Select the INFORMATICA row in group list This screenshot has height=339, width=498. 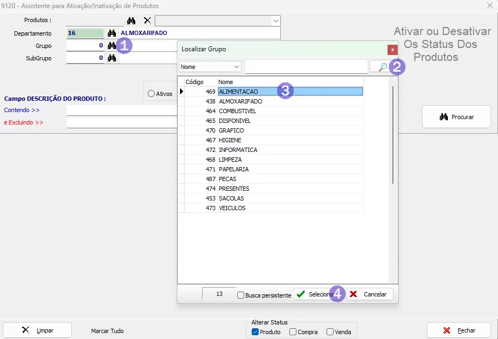click(238, 150)
